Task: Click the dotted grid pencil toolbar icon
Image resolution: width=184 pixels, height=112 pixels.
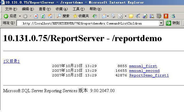Action: pyautogui.click(x=159, y=16)
